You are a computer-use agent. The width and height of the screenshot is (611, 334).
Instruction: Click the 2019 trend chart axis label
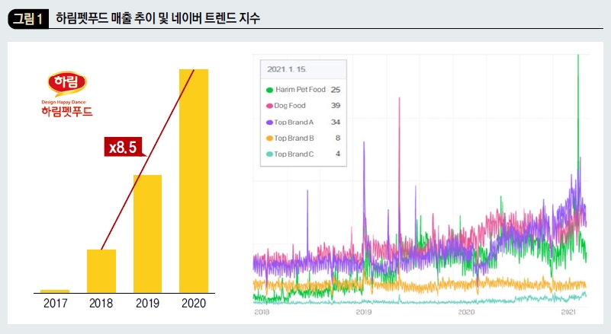pos(364,312)
